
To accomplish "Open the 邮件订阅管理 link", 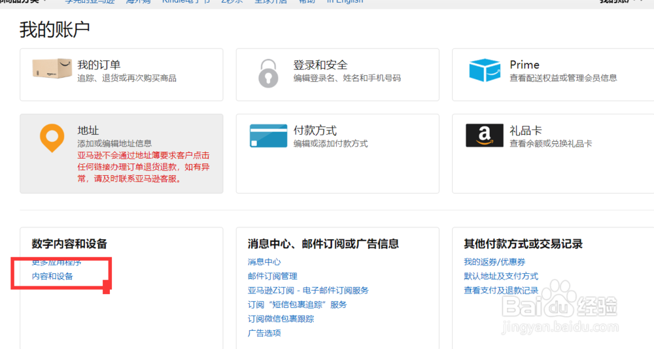I will point(272,276).
